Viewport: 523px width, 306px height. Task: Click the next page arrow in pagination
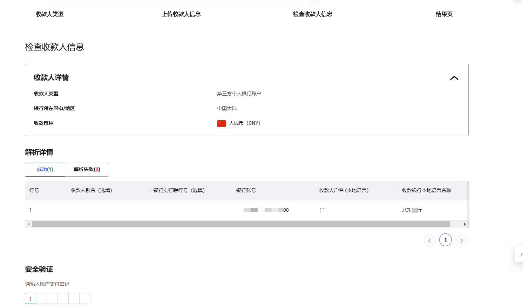point(462,240)
